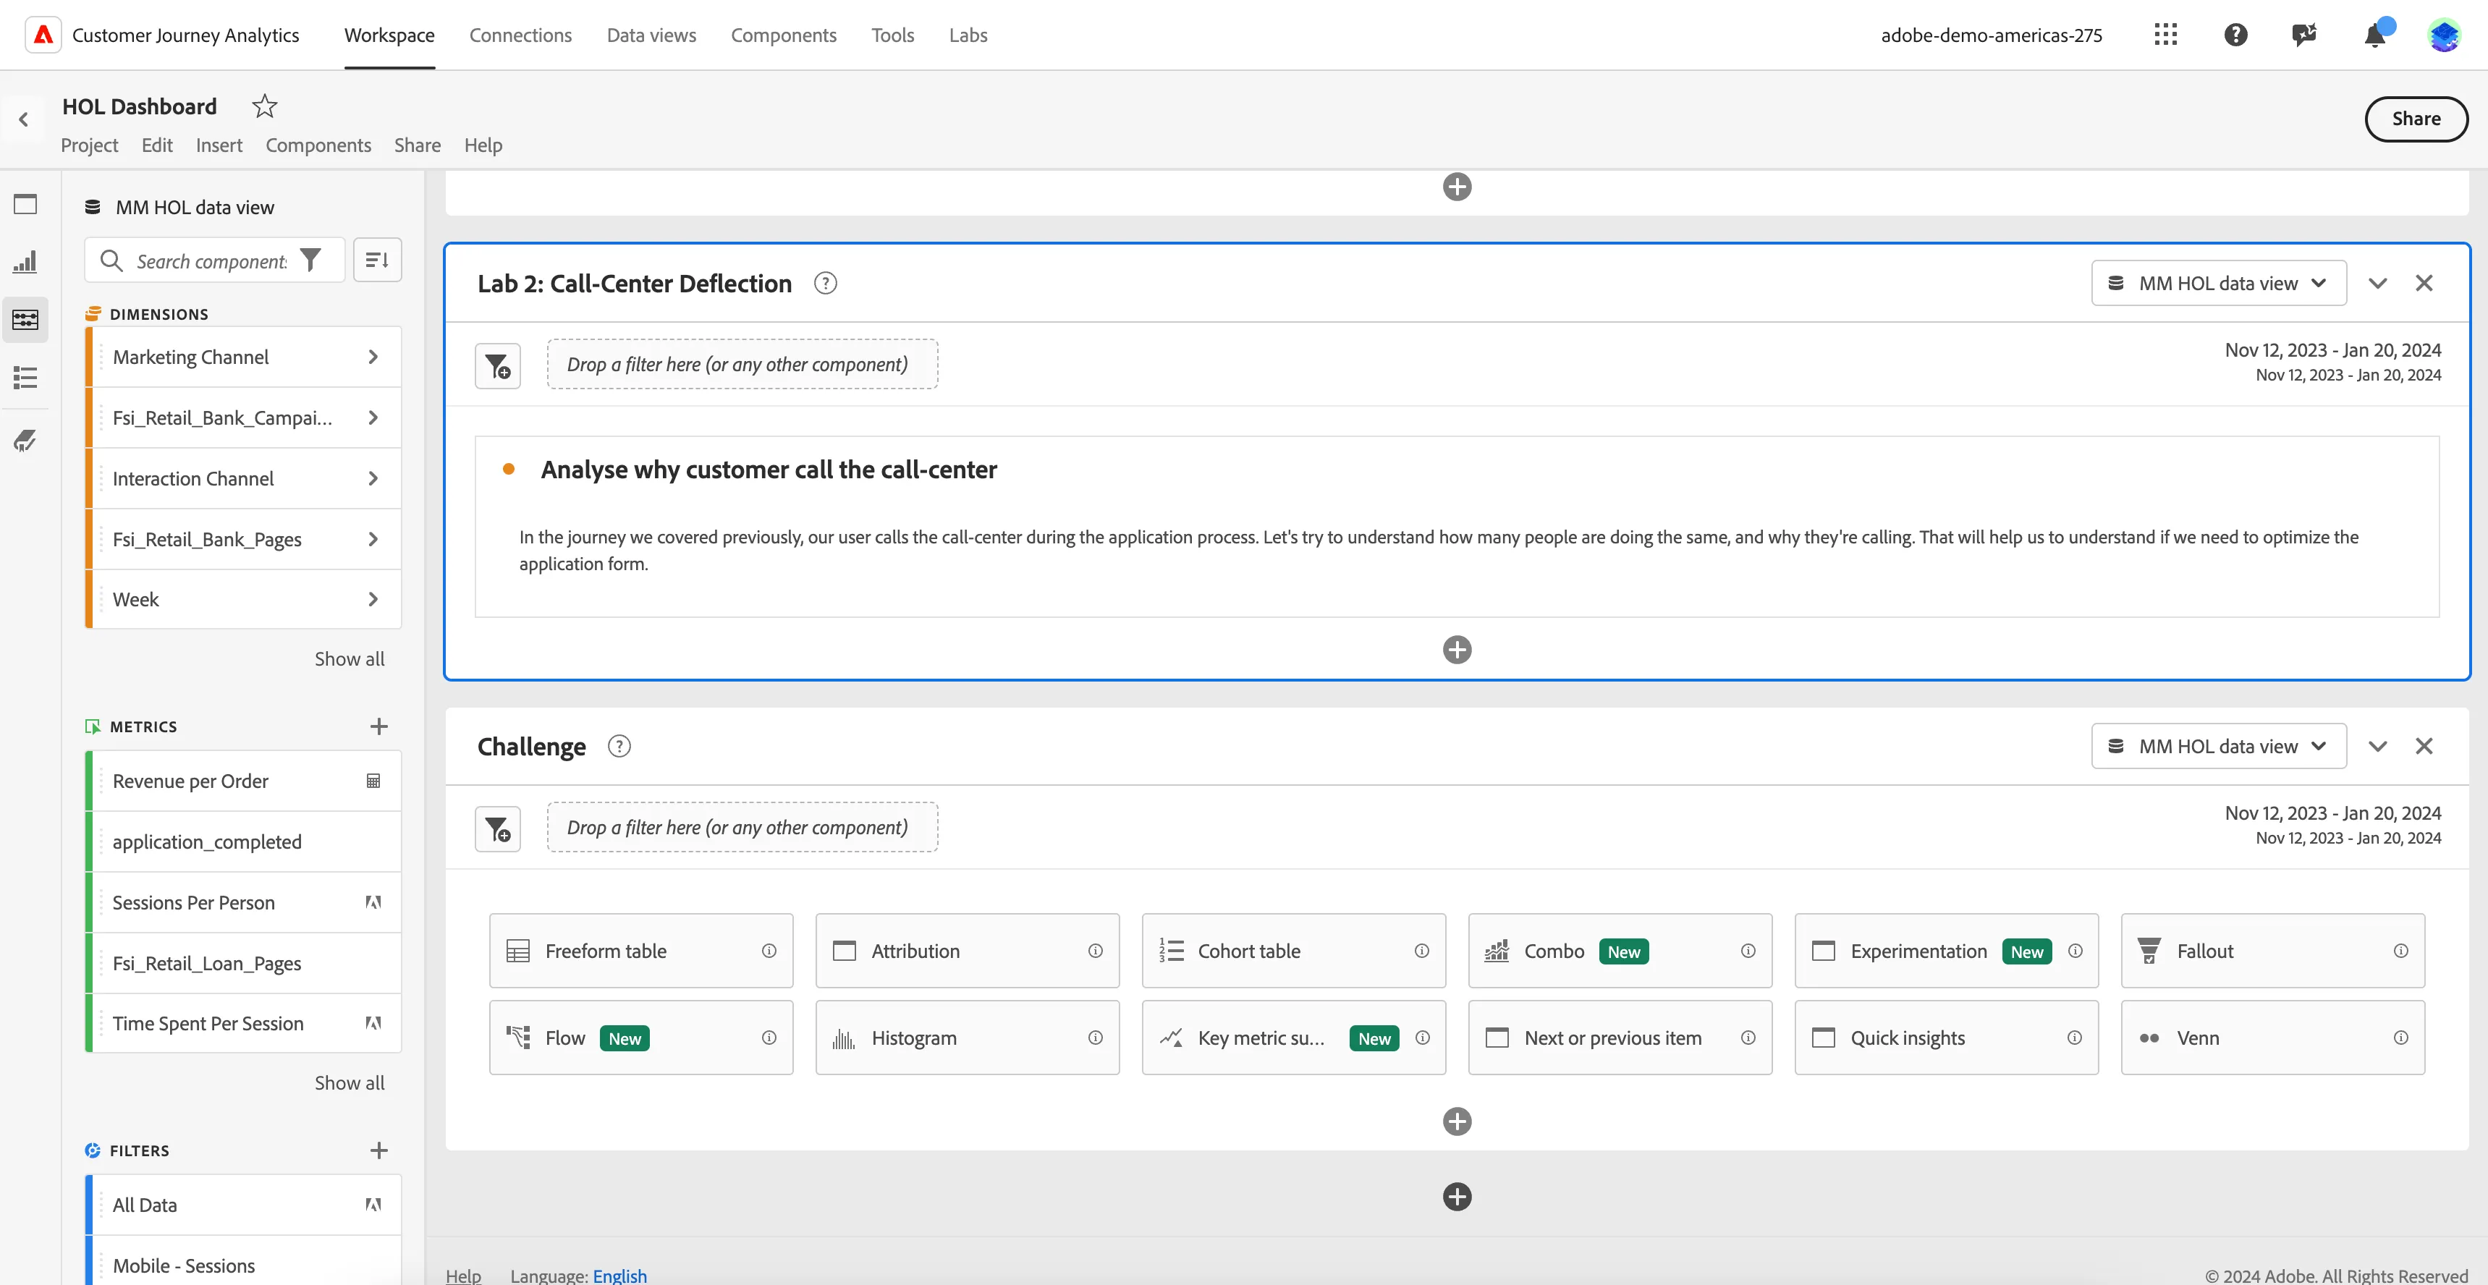Switch to the Data views tab
Image resolution: width=2488 pixels, height=1285 pixels.
(651, 35)
